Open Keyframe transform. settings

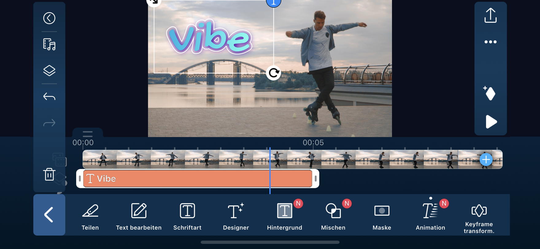(x=479, y=219)
